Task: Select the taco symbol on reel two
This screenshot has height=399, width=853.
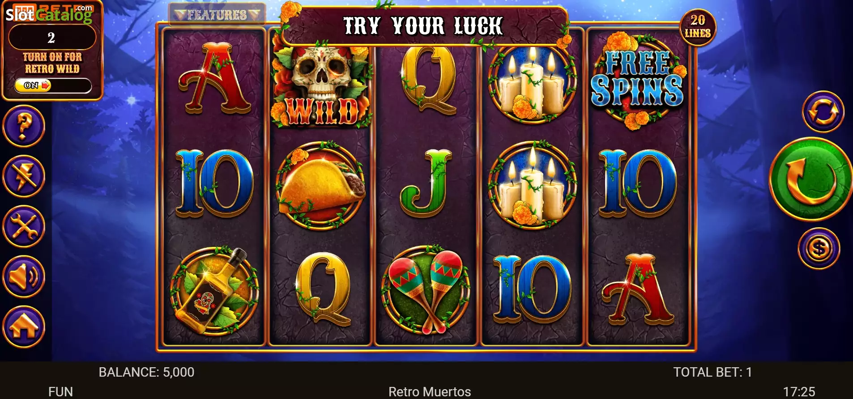Action: click(320, 185)
